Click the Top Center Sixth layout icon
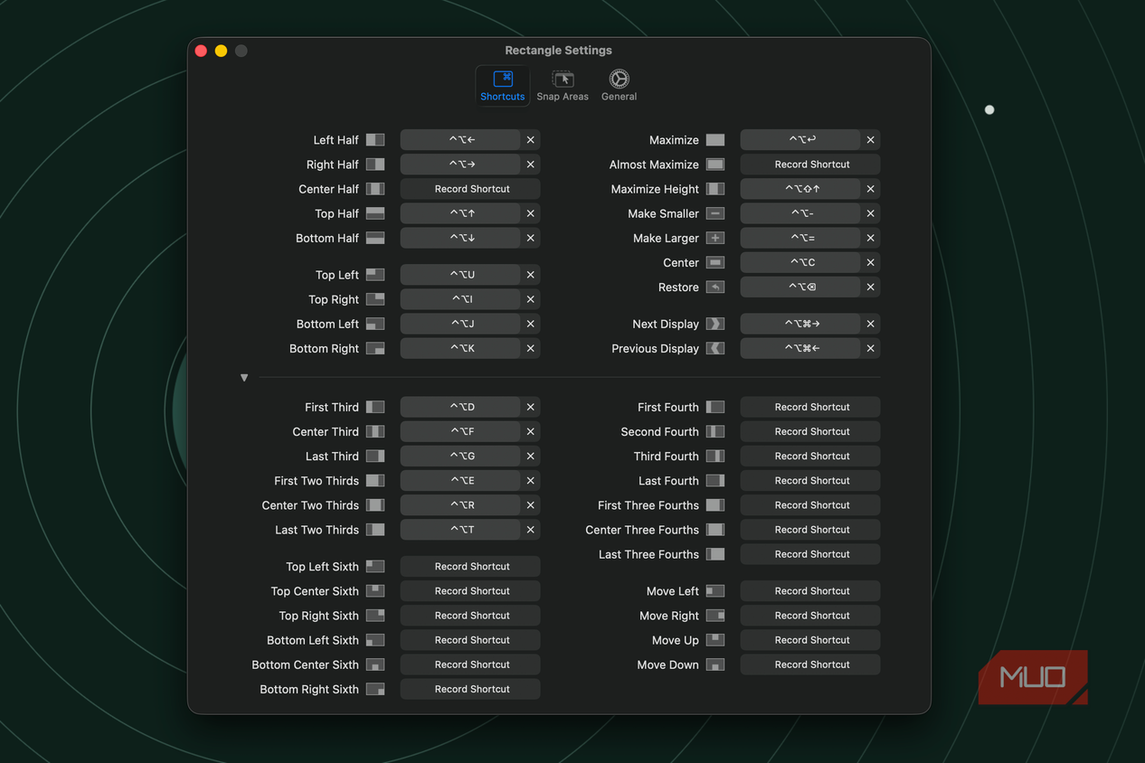The width and height of the screenshot is (1145, 763). tap(375, 591)
